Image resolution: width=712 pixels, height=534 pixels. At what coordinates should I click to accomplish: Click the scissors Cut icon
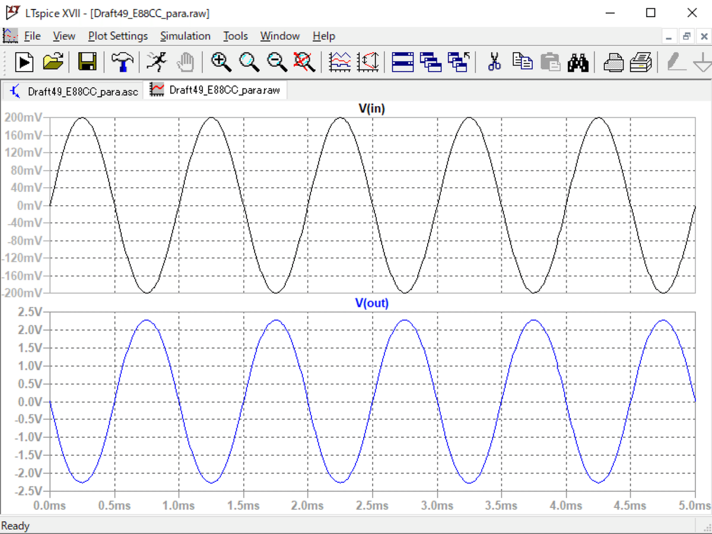pyautogui.click(x=494, y=61)
